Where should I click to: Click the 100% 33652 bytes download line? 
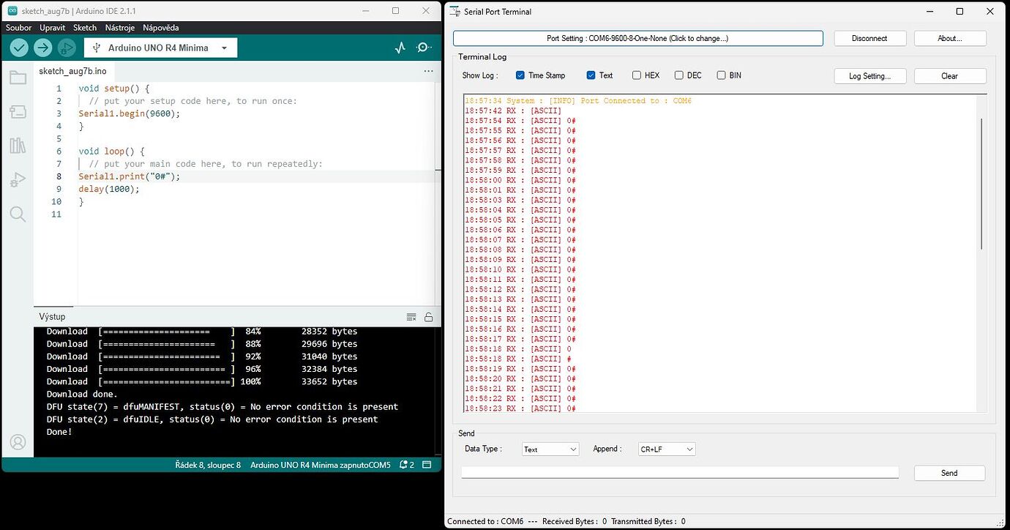pyautogui.click(x=202, y=381)
